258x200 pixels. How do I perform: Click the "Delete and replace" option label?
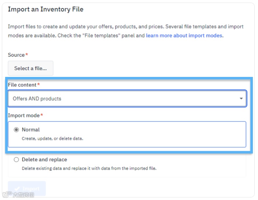point(44,160)
